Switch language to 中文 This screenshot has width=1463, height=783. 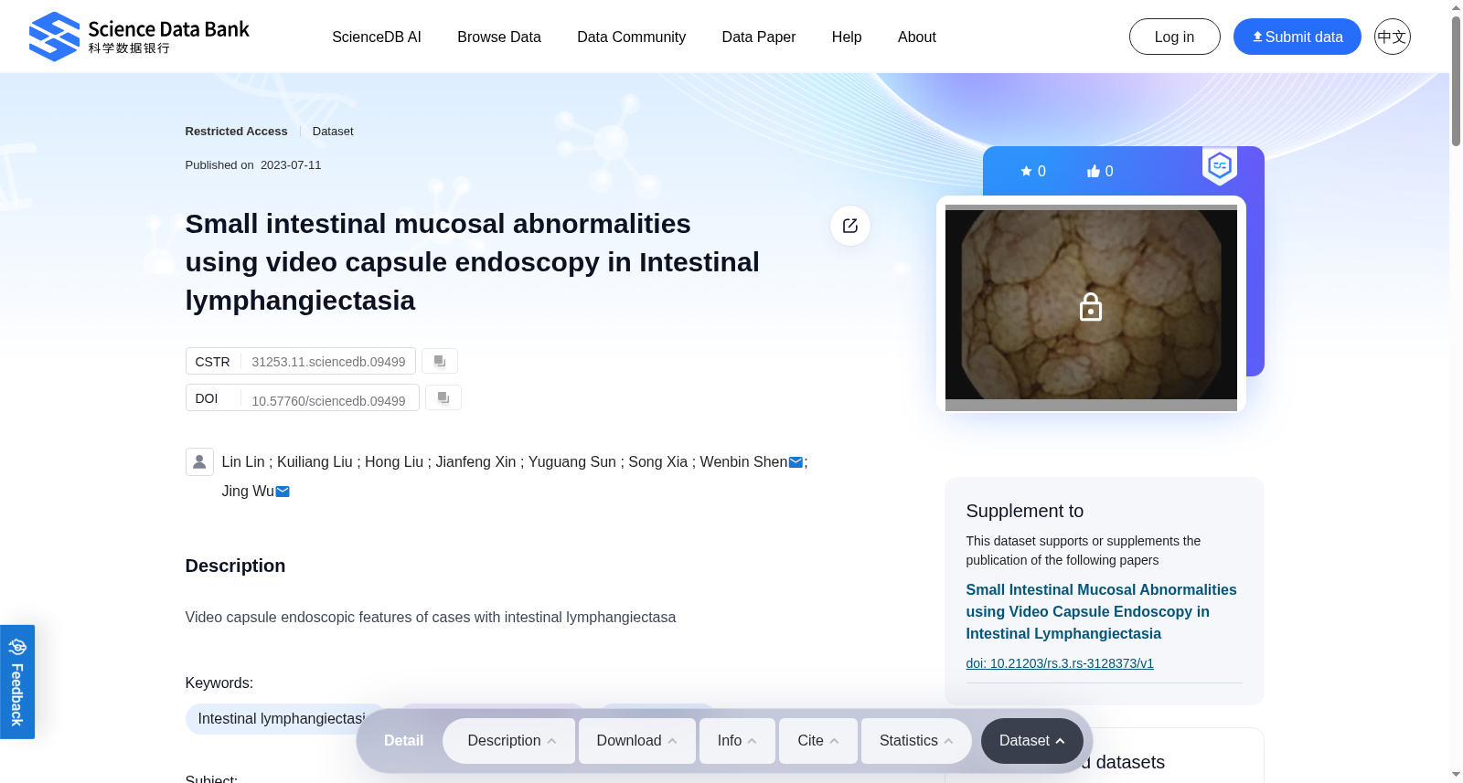1392,37
